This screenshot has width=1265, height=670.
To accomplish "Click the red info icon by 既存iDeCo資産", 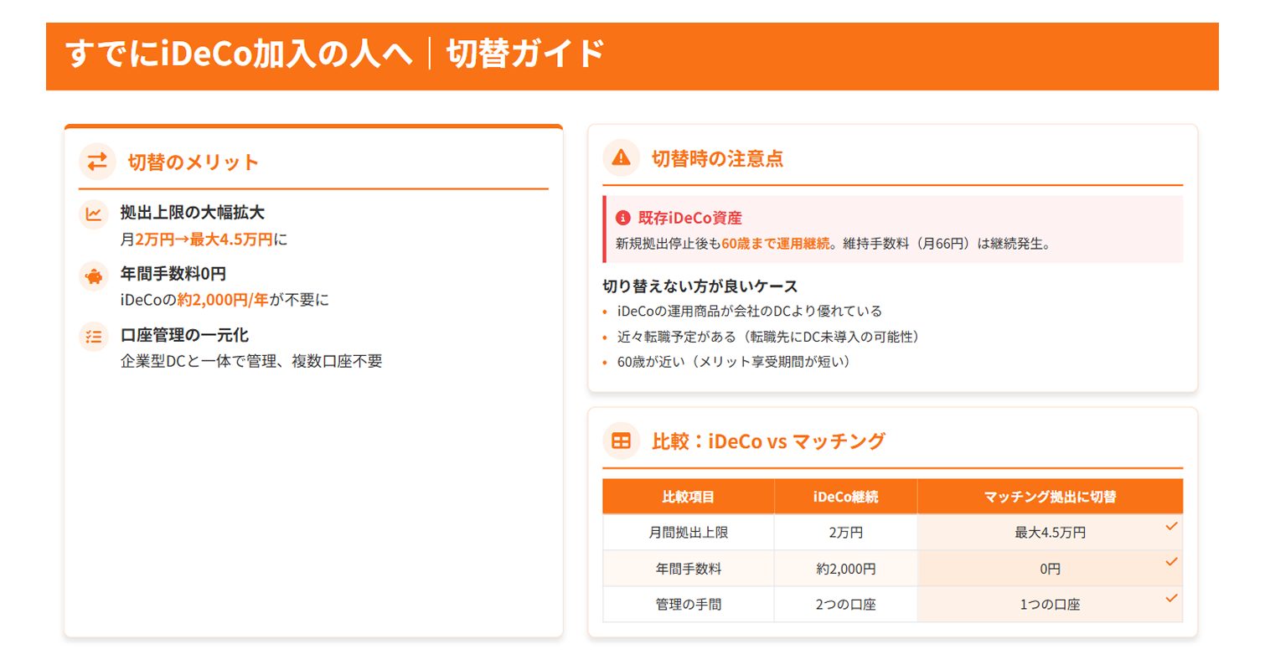I will (x=622, y=219).
